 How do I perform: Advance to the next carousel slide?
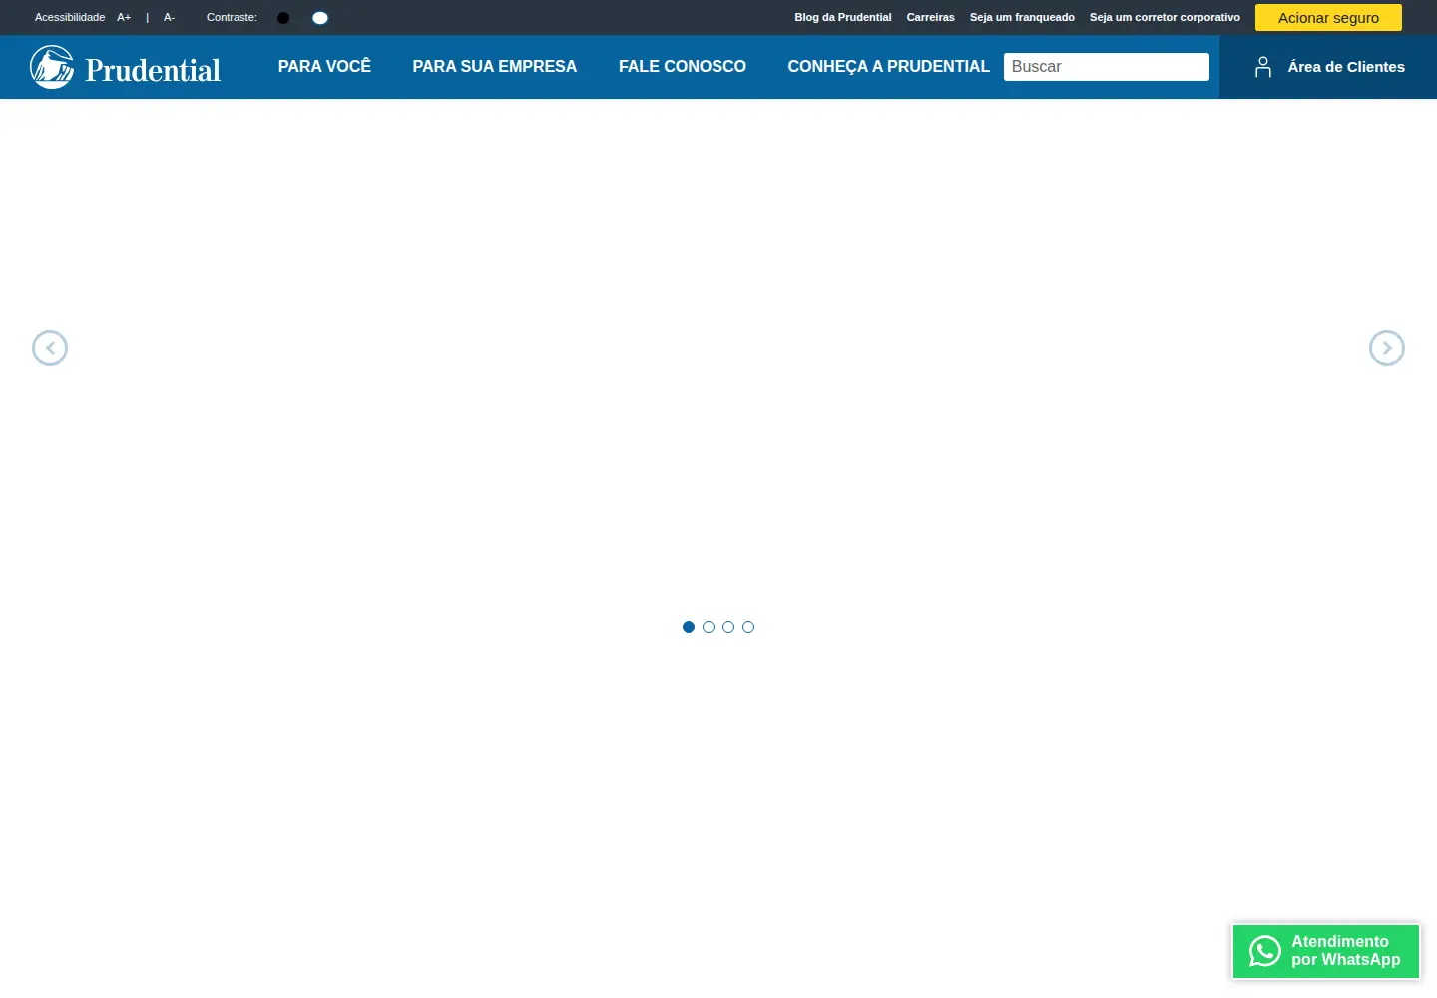[x=1387, y=348]
